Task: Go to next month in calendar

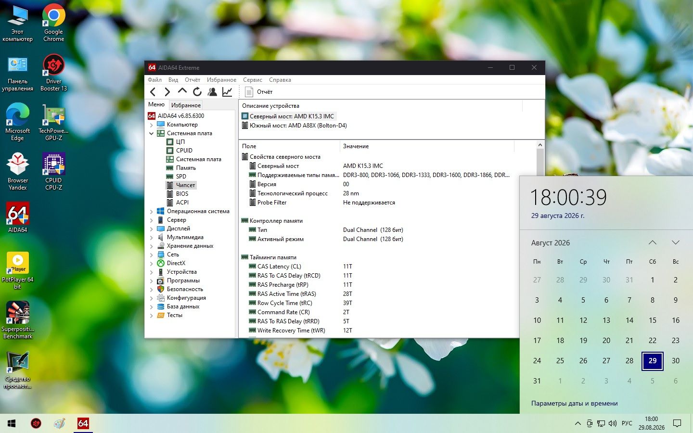Action: [676, 242]
